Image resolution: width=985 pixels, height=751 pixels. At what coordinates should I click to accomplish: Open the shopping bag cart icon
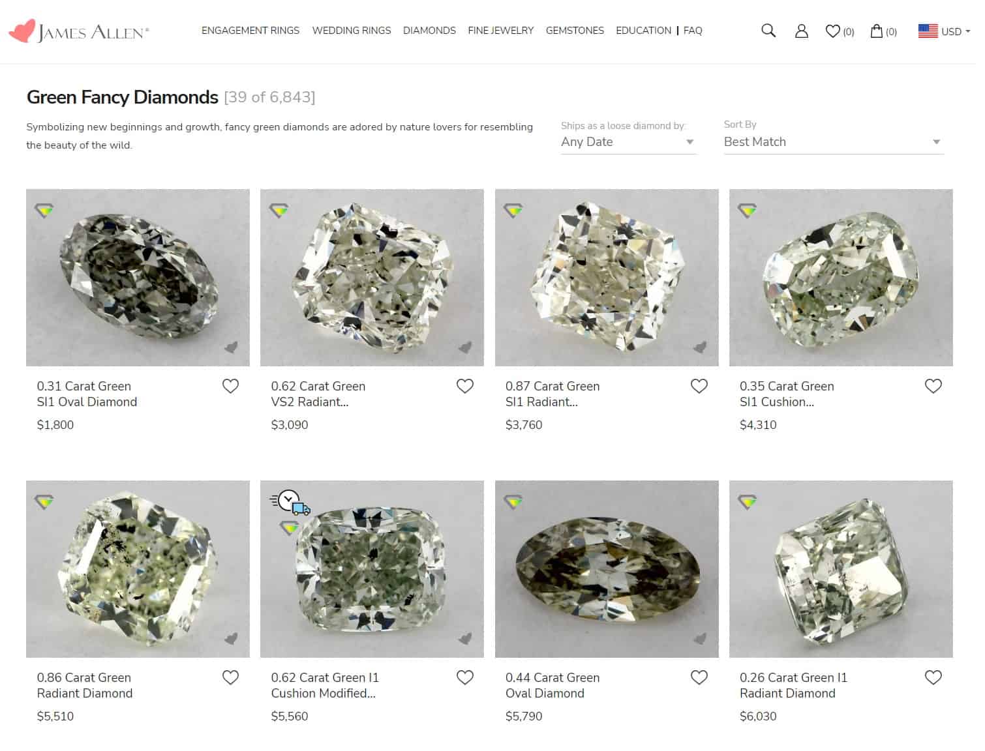pyautogui.click(x=877, y=31)
